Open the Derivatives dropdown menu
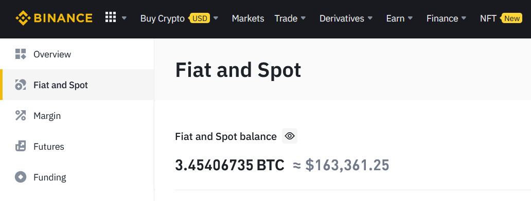 346,18
